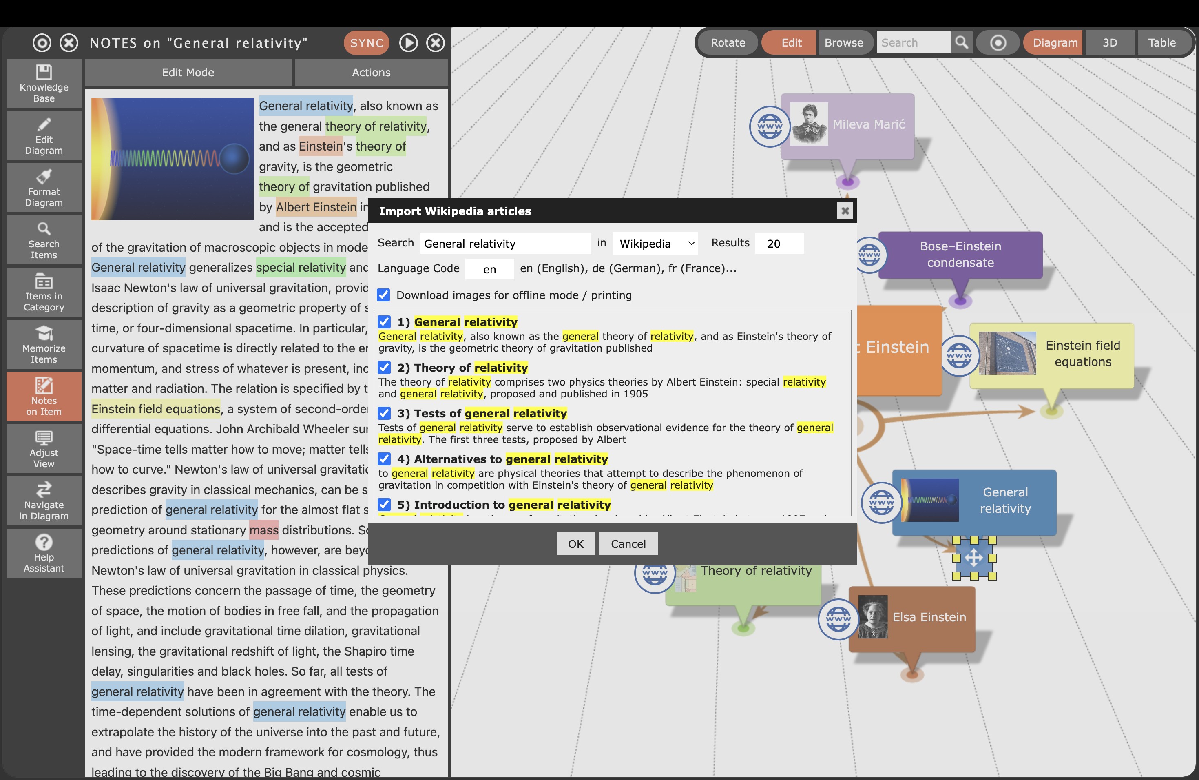The width and height of the screenshot is (1199, 780).
Task: Select Rotate mode in top toolbar
Action: tap(728, 42)
